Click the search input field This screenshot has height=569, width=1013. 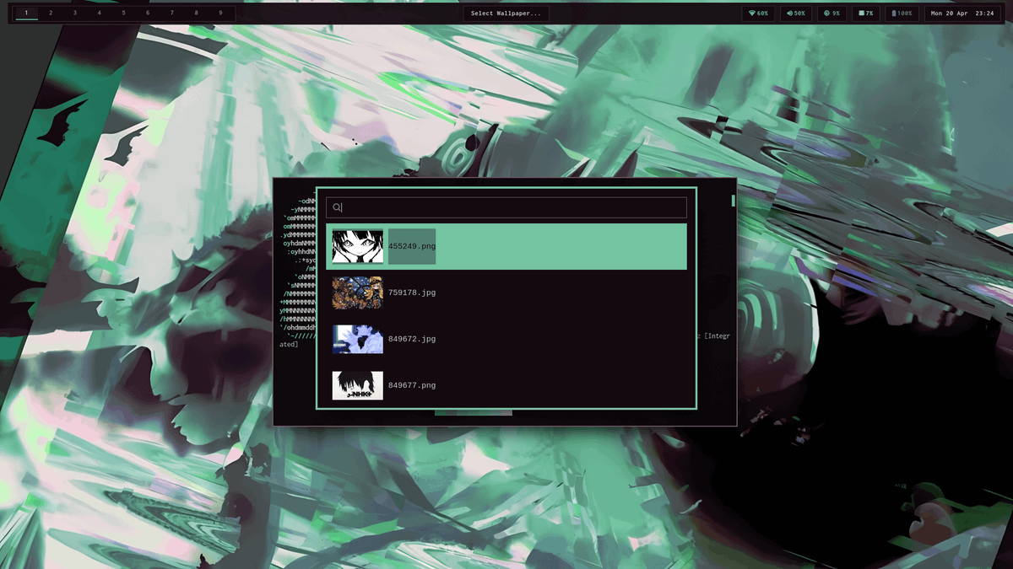[506, 207]
